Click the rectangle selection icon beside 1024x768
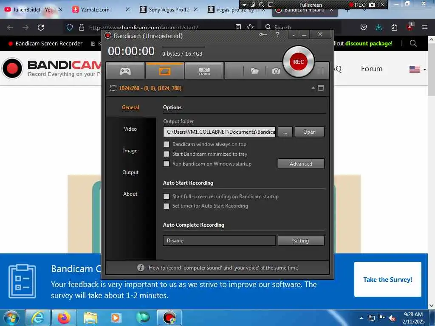The width and height of the screenshot is (435, 326). [x=113, y=88]
